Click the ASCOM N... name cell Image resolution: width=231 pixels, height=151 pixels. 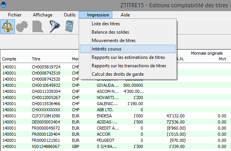click(108, 91)
